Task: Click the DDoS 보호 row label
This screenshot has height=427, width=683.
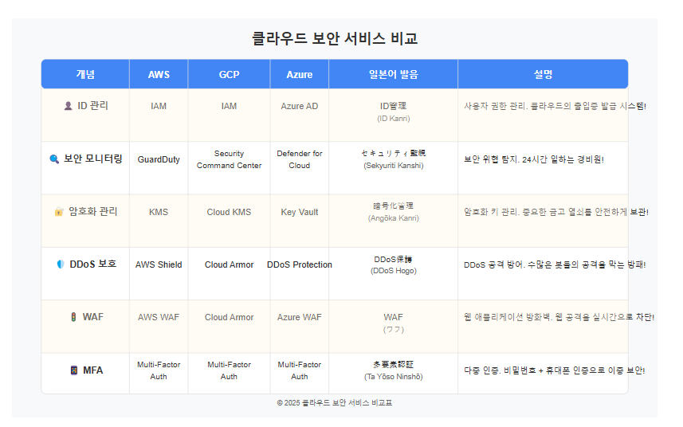Action: pos(93,264)
